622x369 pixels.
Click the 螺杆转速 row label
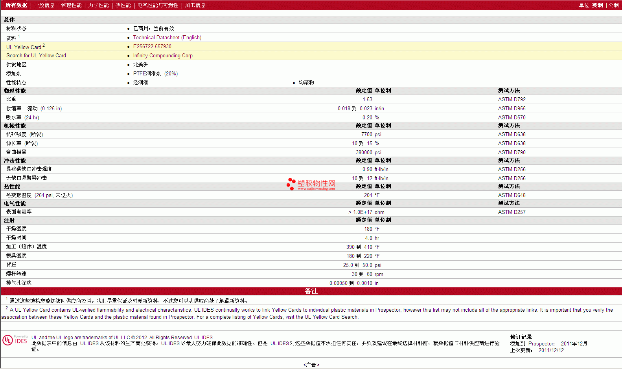[x=16, y=274]
